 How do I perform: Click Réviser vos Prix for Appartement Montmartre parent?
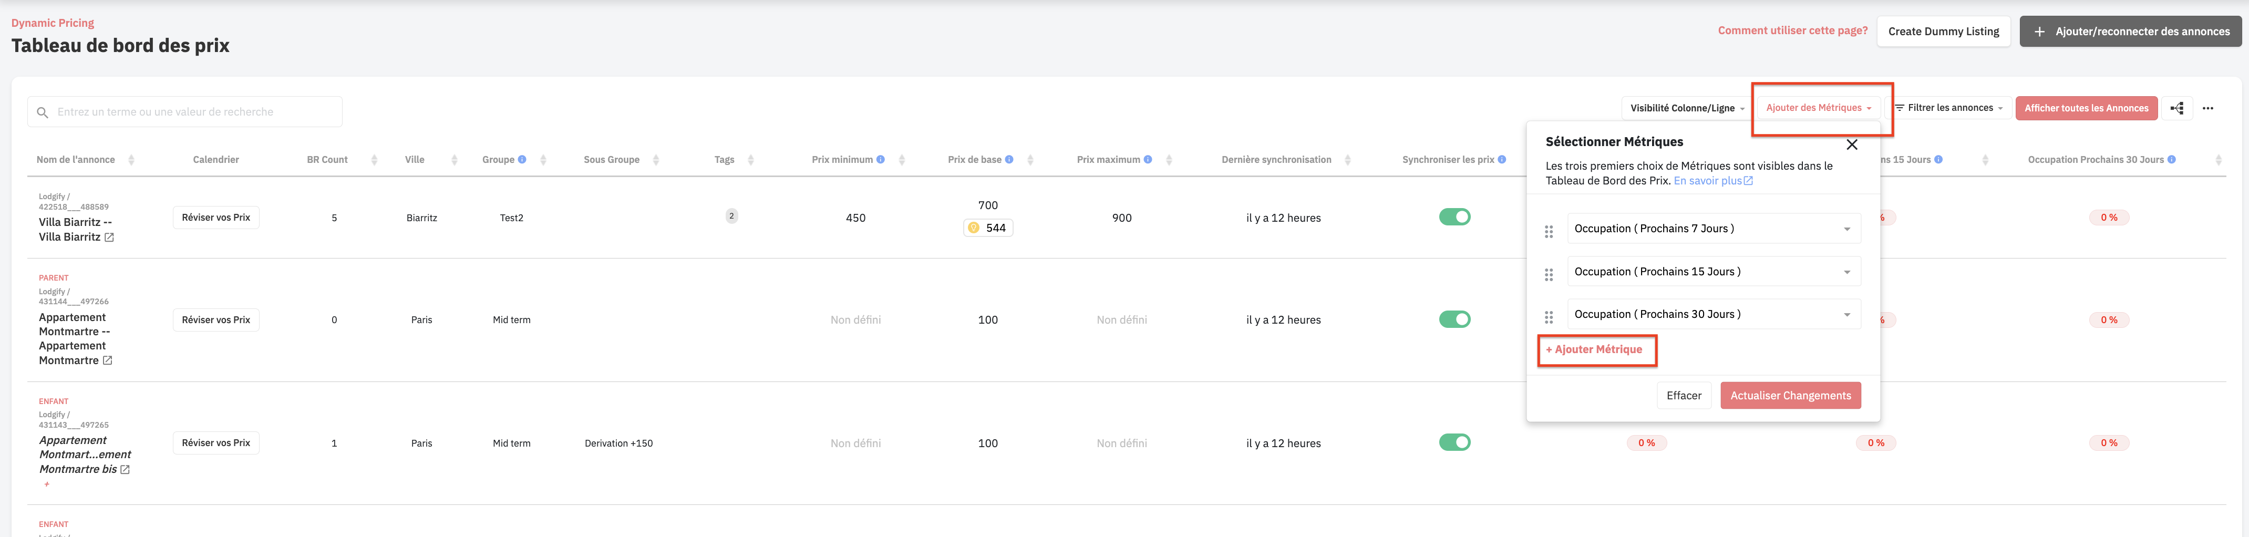pyautogui.click(x=215, y=319)
